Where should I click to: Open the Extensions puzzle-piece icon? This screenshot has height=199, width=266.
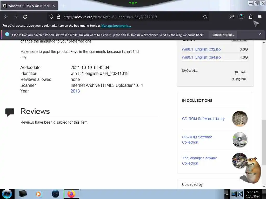250,17
